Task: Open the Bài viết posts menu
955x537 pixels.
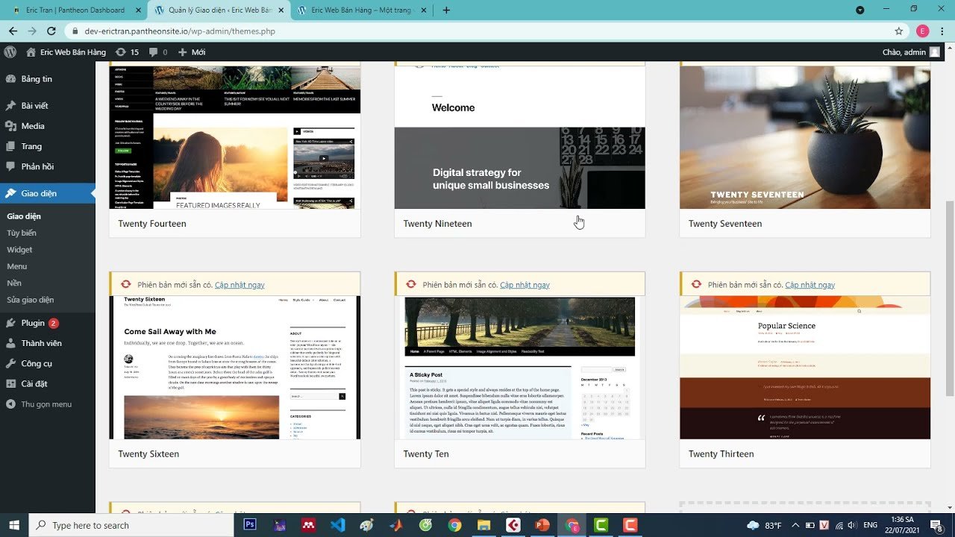Action: point(48,106)
